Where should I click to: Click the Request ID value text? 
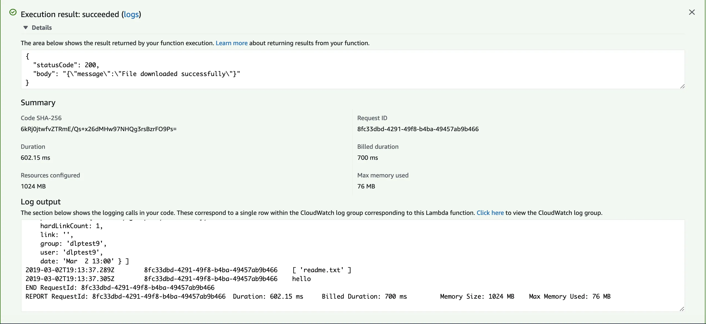418,129
